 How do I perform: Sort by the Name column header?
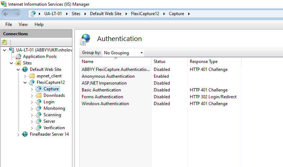click(x=116, y=62)
